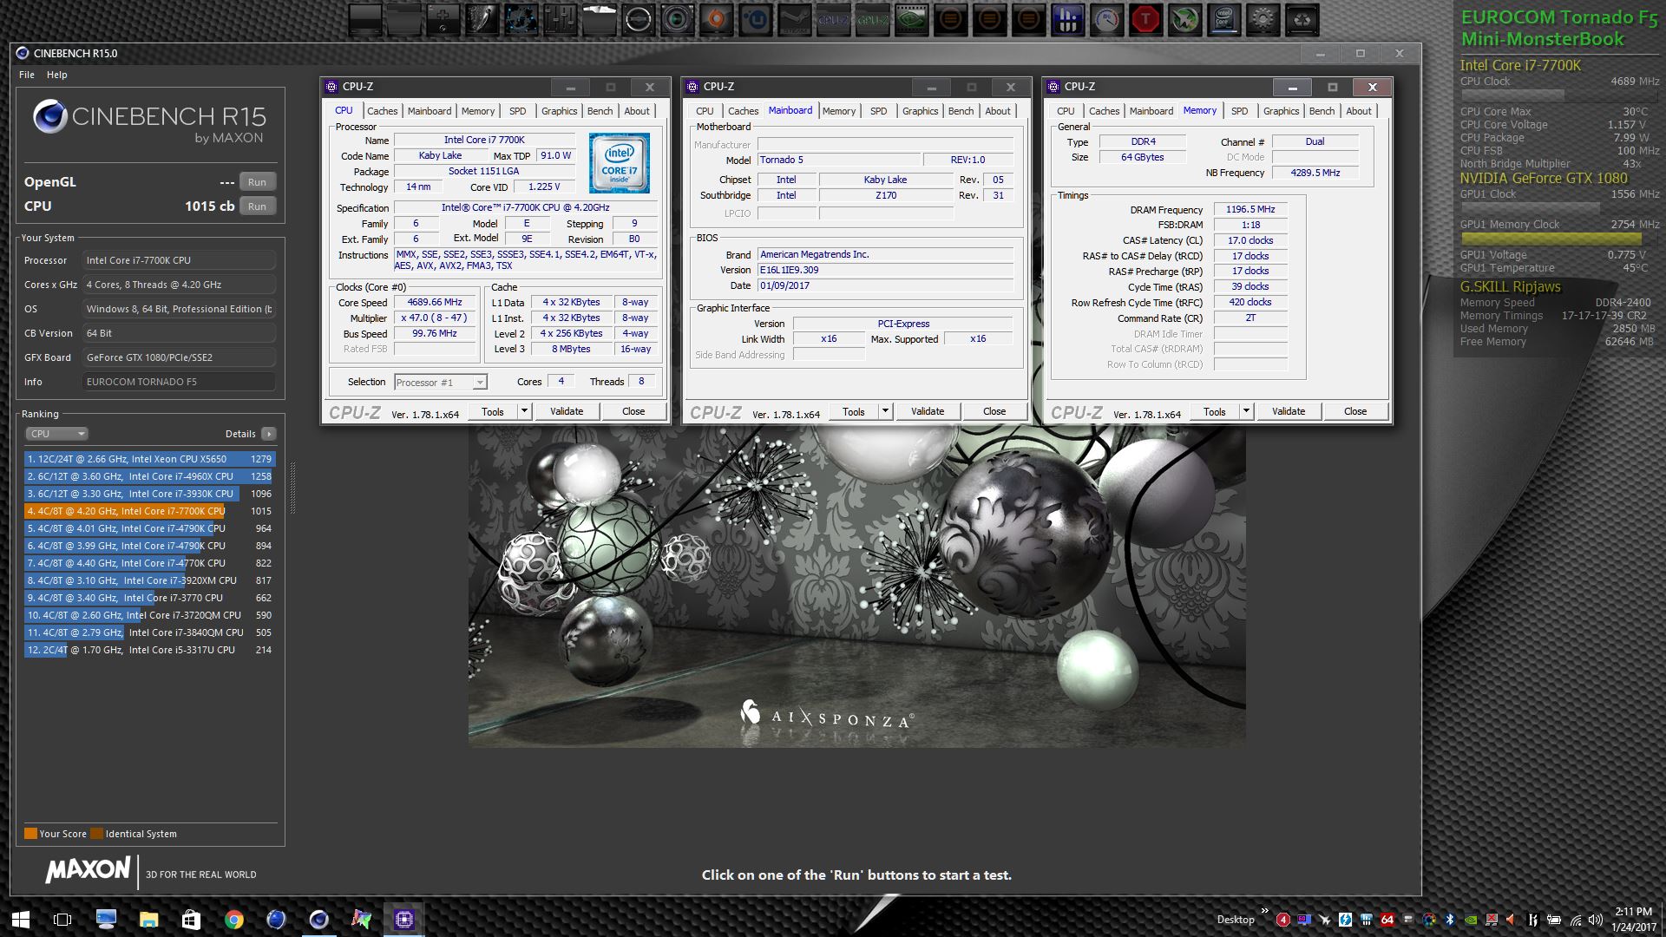The width and height of the screenshot is (1666, 937).
Task: Click the Intel Core i7 logo in CPU-Z
Action: [619, 163]
